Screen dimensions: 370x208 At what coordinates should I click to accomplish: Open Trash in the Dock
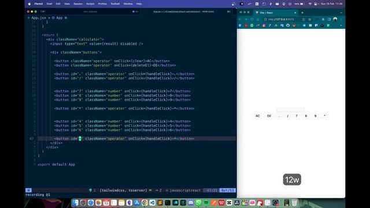(294, 203)
